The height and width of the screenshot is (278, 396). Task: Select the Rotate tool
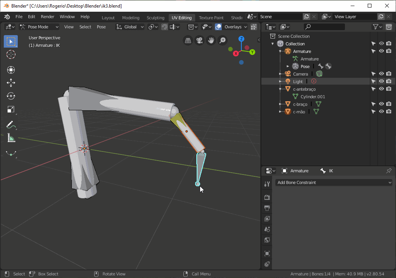[11, 96]
